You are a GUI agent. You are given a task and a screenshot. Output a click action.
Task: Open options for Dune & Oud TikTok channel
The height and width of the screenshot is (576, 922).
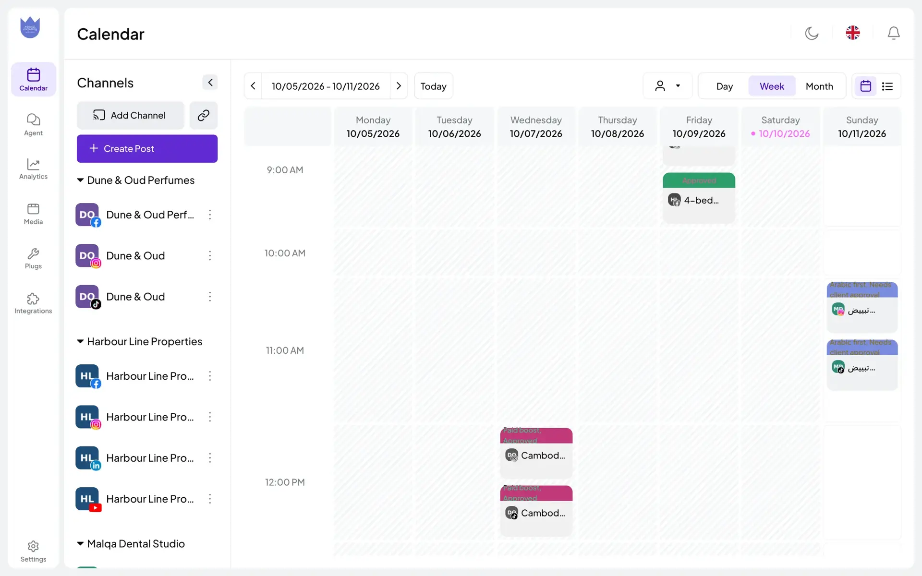(210, 297)
